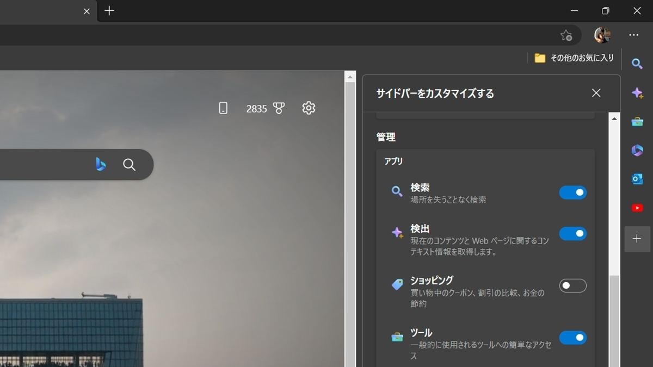
Task: Turn off the ツール toggle
Action: pyautogui.click(x=573, y=338)
